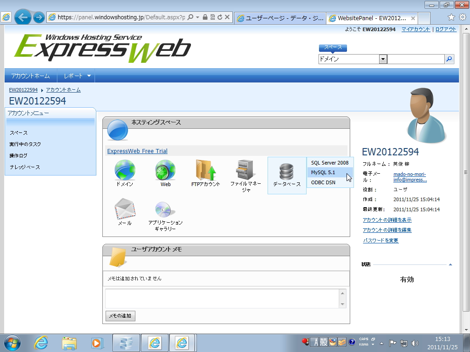Open スペース in account menu

pos(18,133)
